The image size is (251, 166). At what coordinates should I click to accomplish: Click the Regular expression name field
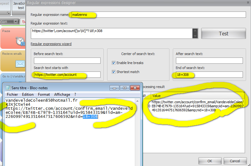[159, 15]
